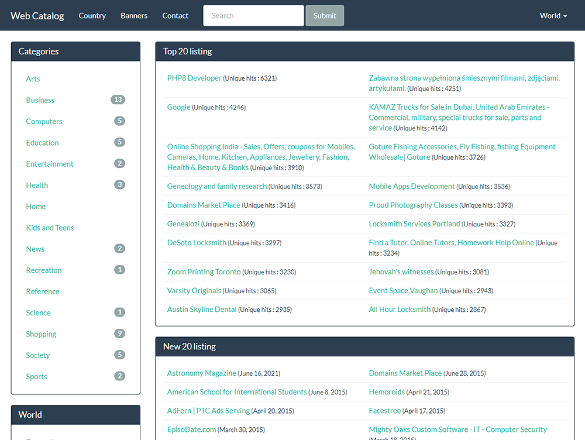Open the Kids and Teens category
Image resolution: width=585 pixels, height=440 pixels.
(x=50, y=228)
